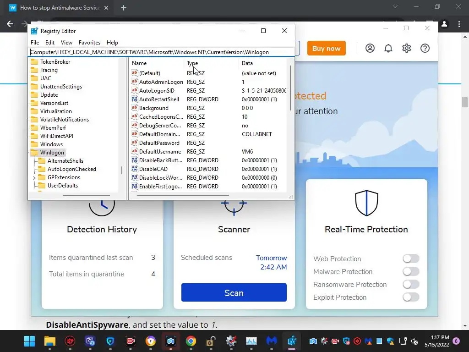Click the values pane horizontal scrollbar
Image resolution: width=469 pixels, height=352 pixels.
pos(183,196)
